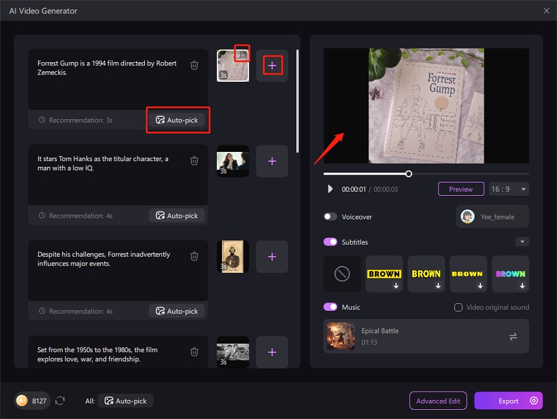This screenshot has height=419, width=557.
Task: Delete the Forrest Gump 1994 film scene
Action: click(x=195, y=65)
